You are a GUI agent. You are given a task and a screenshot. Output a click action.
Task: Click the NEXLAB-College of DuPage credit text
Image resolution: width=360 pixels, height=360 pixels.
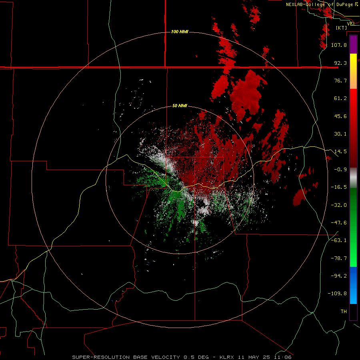[x=322, y=4]
